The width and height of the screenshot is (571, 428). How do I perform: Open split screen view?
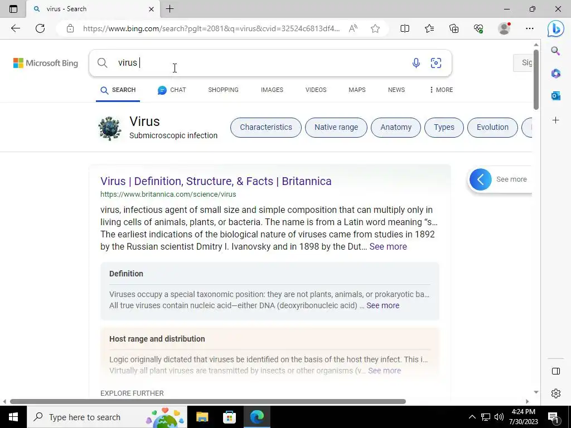(x=405, y=28)
